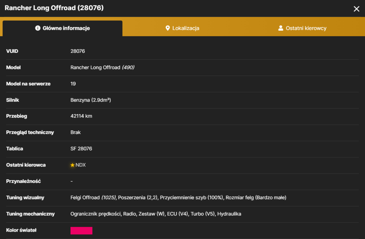This screenshot has width=365, height=239.
Task: Click the VUID value 28076
Action: [78, 51]
